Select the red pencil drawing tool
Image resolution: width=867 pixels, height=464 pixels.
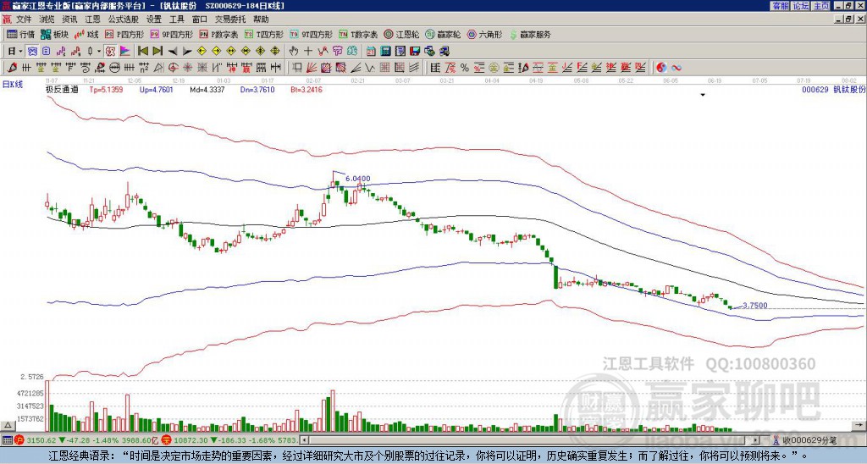pos(12,68)
